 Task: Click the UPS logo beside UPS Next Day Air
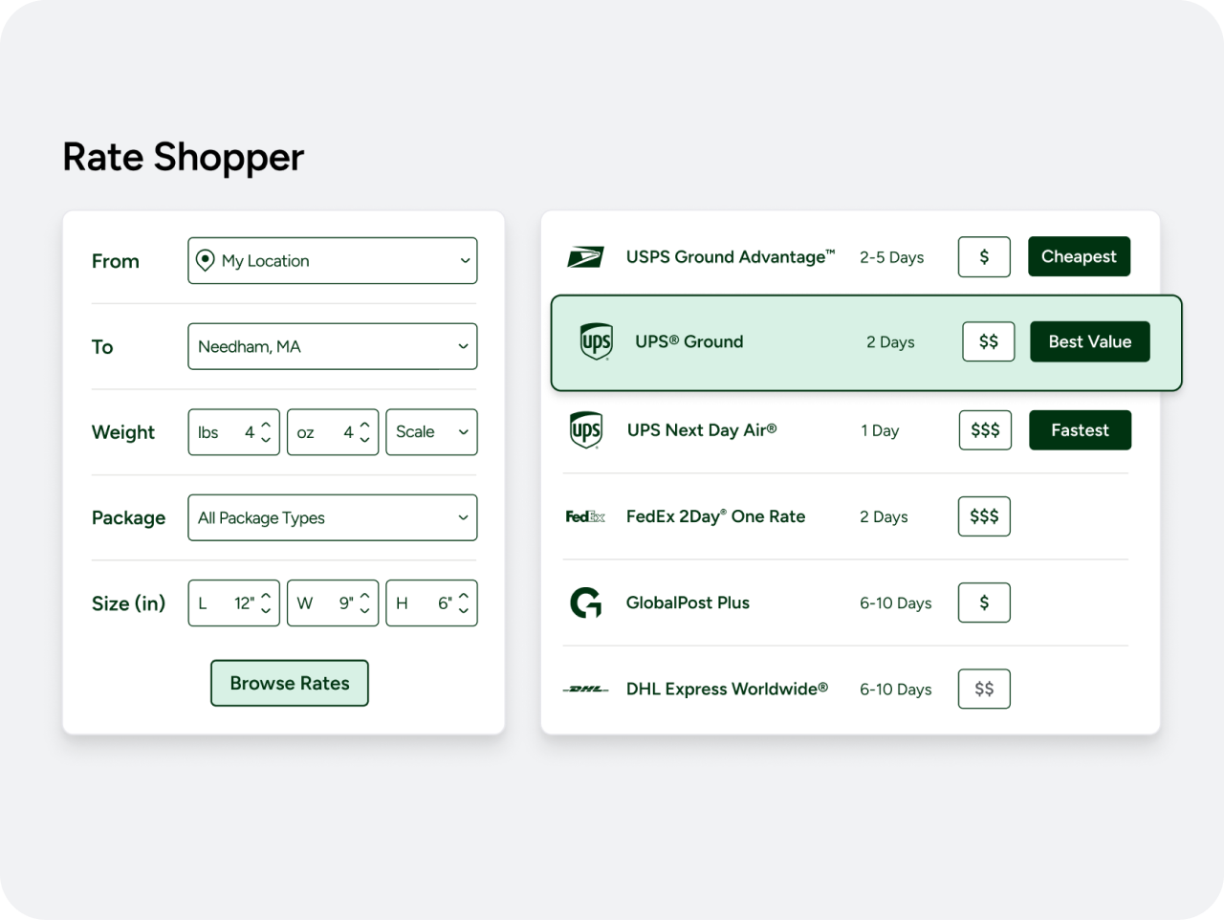coord(586,430)
